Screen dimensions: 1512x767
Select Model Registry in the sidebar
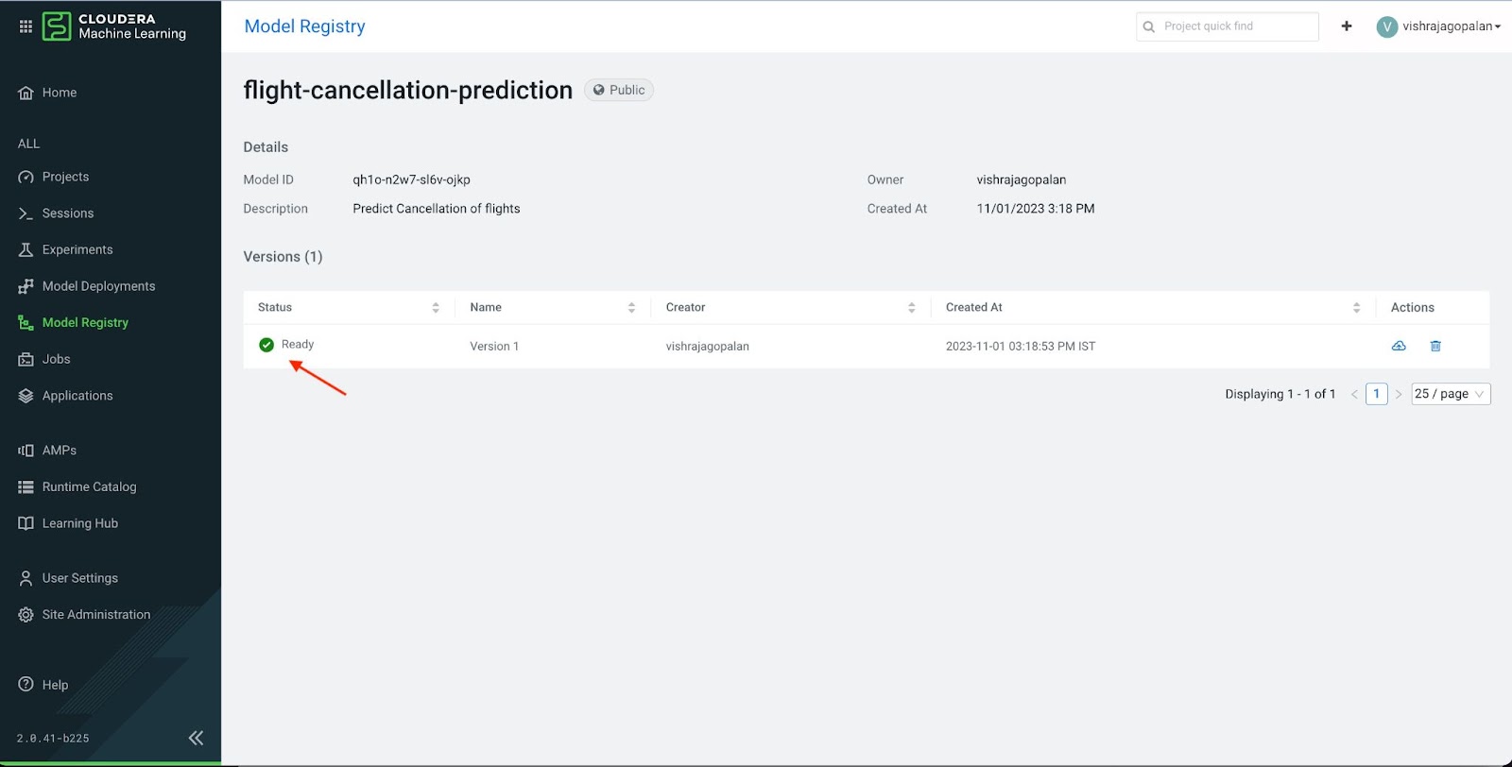[86, 322]
